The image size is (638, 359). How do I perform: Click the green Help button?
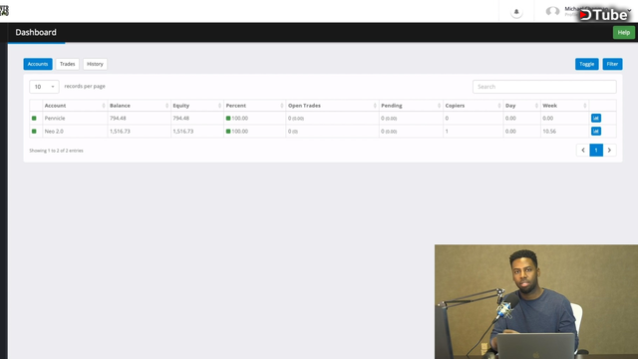(x=624, y=33)
